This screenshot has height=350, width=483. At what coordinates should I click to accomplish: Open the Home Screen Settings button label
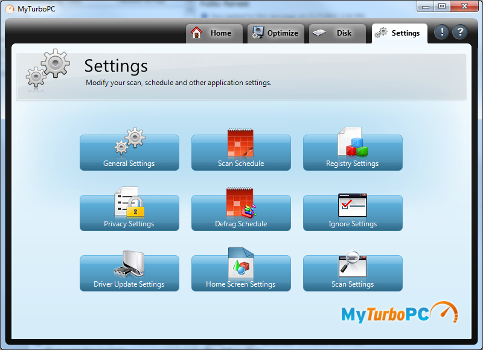pos(241,284)
